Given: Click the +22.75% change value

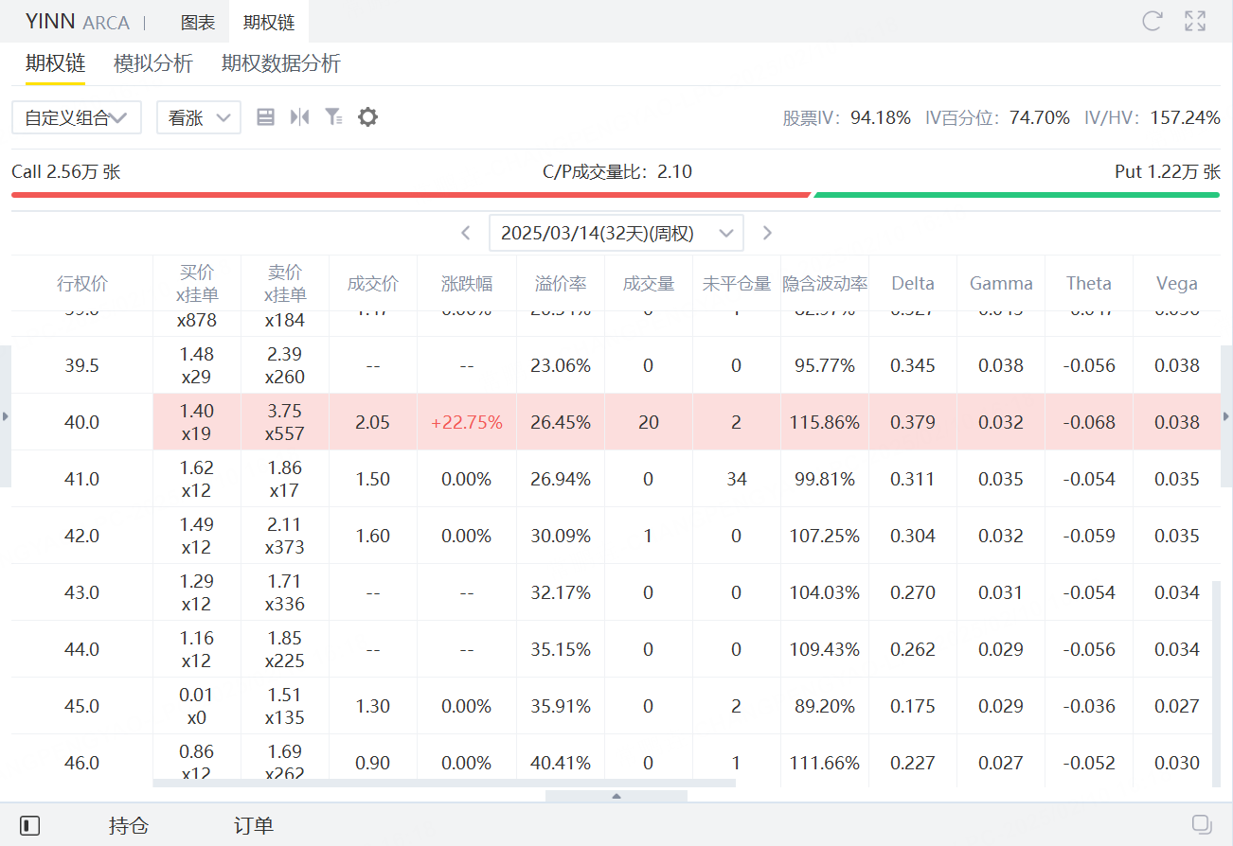Looking at the screenshot, I should 467,422.
